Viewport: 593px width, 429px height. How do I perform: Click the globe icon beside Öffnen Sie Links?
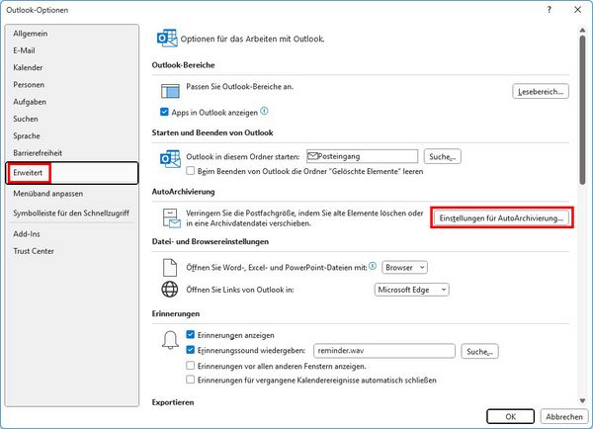[170, 290]
